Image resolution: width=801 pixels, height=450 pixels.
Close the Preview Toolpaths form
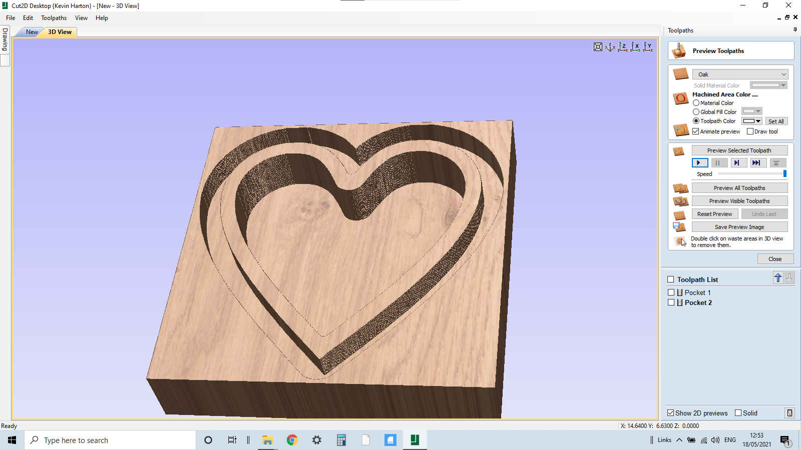tap(775, 259)
